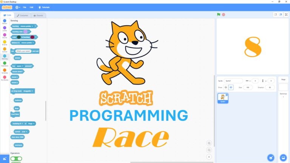Open the draggable dropdown in drag mode block
This screenshot has width=290, height=163.
coord(28,91)
